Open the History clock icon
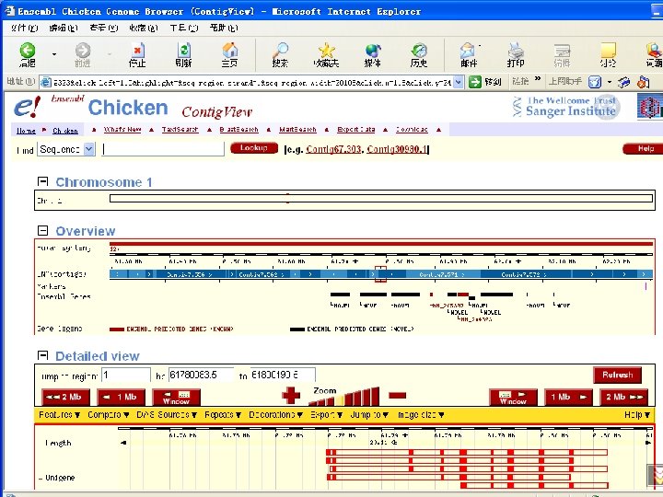 click(419, 51)
